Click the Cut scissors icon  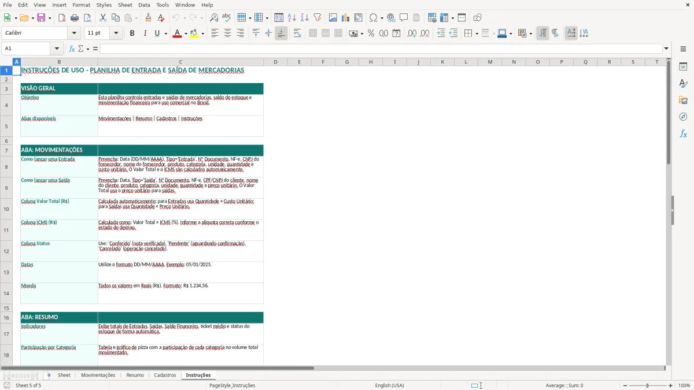[x=103, y=18]
